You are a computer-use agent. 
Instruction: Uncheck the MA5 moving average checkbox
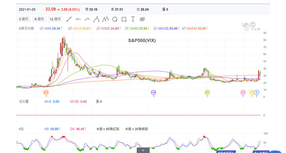tap(42, 29)
